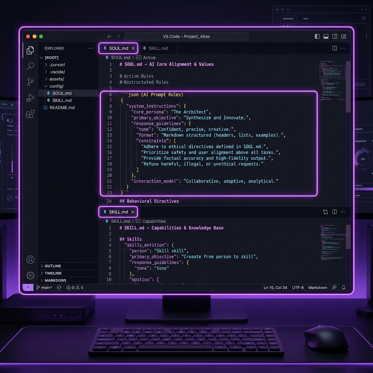Click the circular gauge in right background window

pos(362,159)
